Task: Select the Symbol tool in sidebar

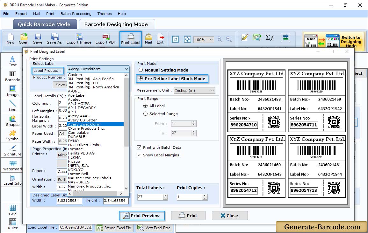Action: (x=12, y=136)
